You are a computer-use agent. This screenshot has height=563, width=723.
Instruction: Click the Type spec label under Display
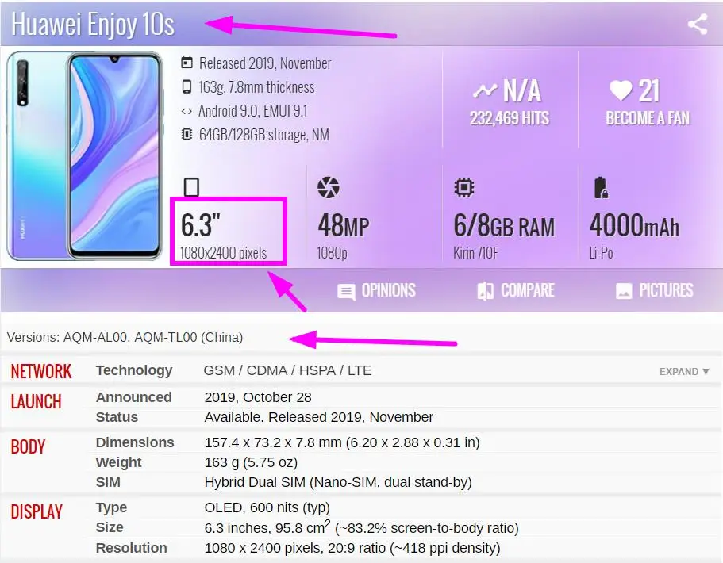click(x=111, y=507)
